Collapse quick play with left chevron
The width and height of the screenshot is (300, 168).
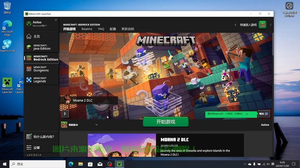tap(236, 25)
